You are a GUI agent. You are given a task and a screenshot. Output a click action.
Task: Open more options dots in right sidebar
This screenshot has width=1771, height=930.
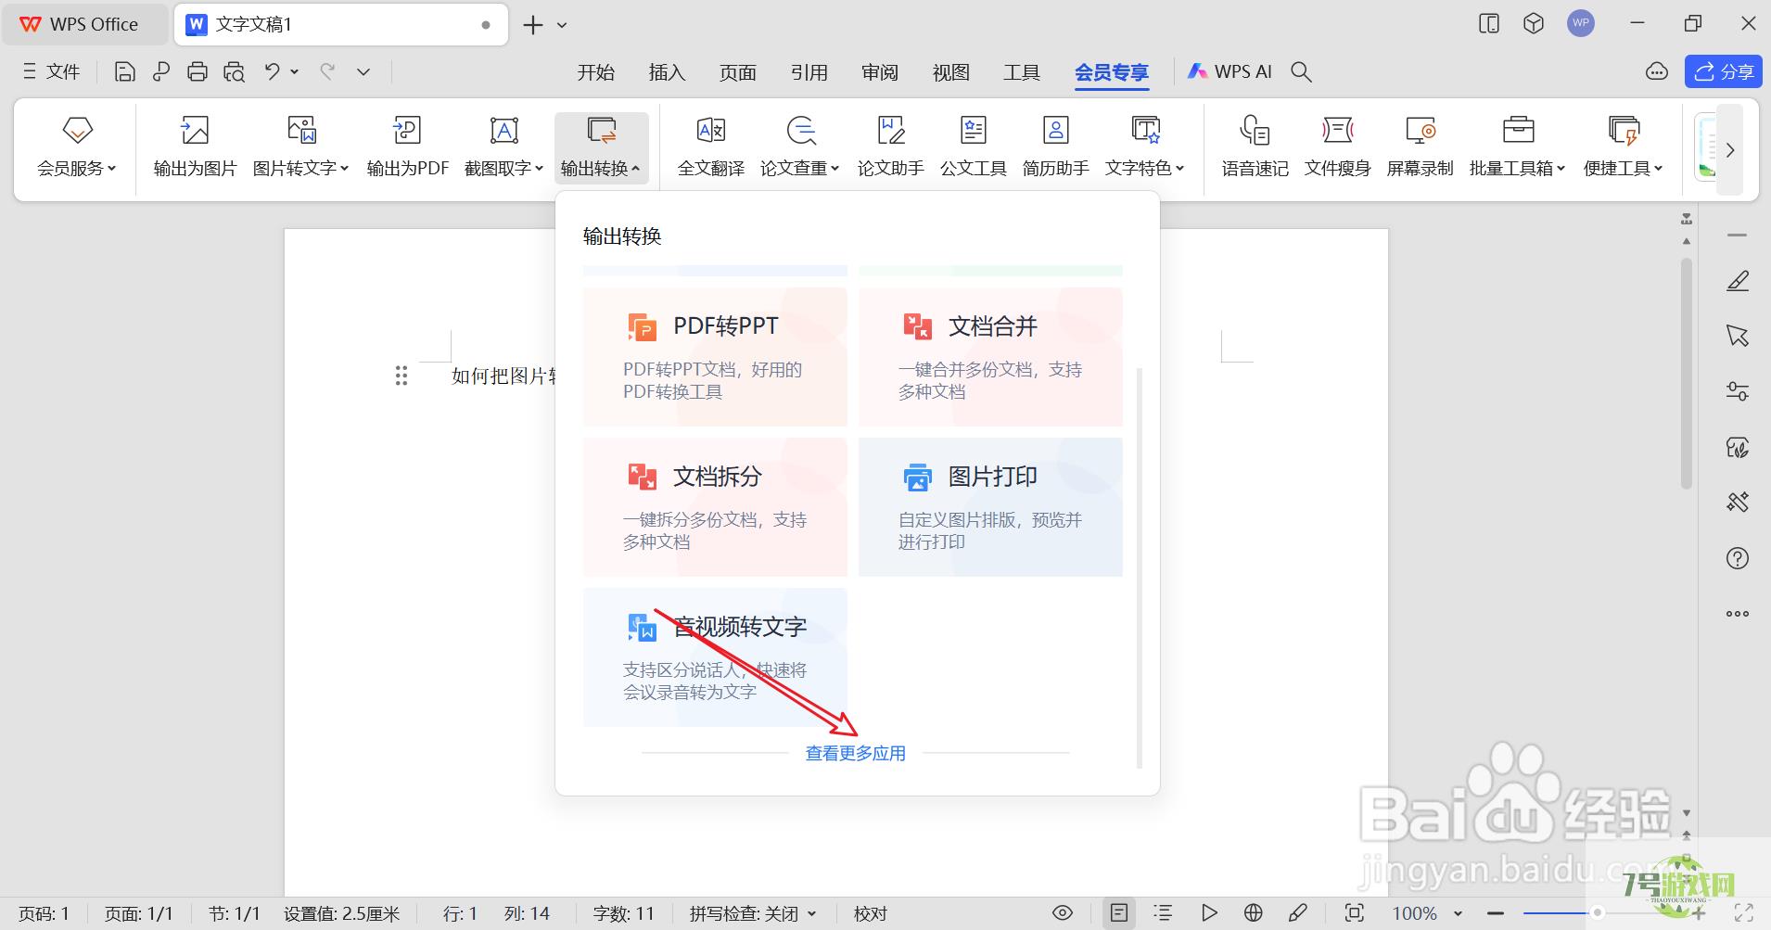1738,614
